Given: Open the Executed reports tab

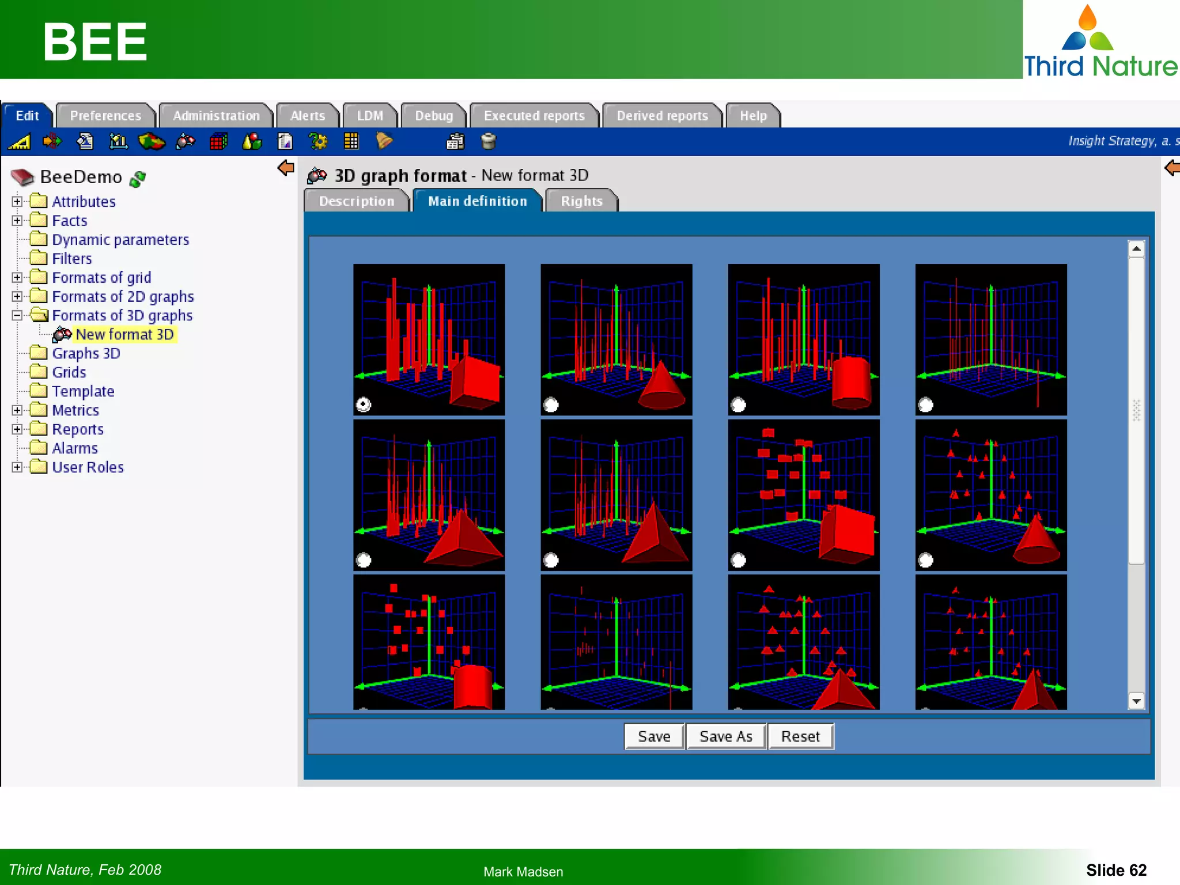Looking at the screenshot, I should pyautogui.click(x=534, y=116).
